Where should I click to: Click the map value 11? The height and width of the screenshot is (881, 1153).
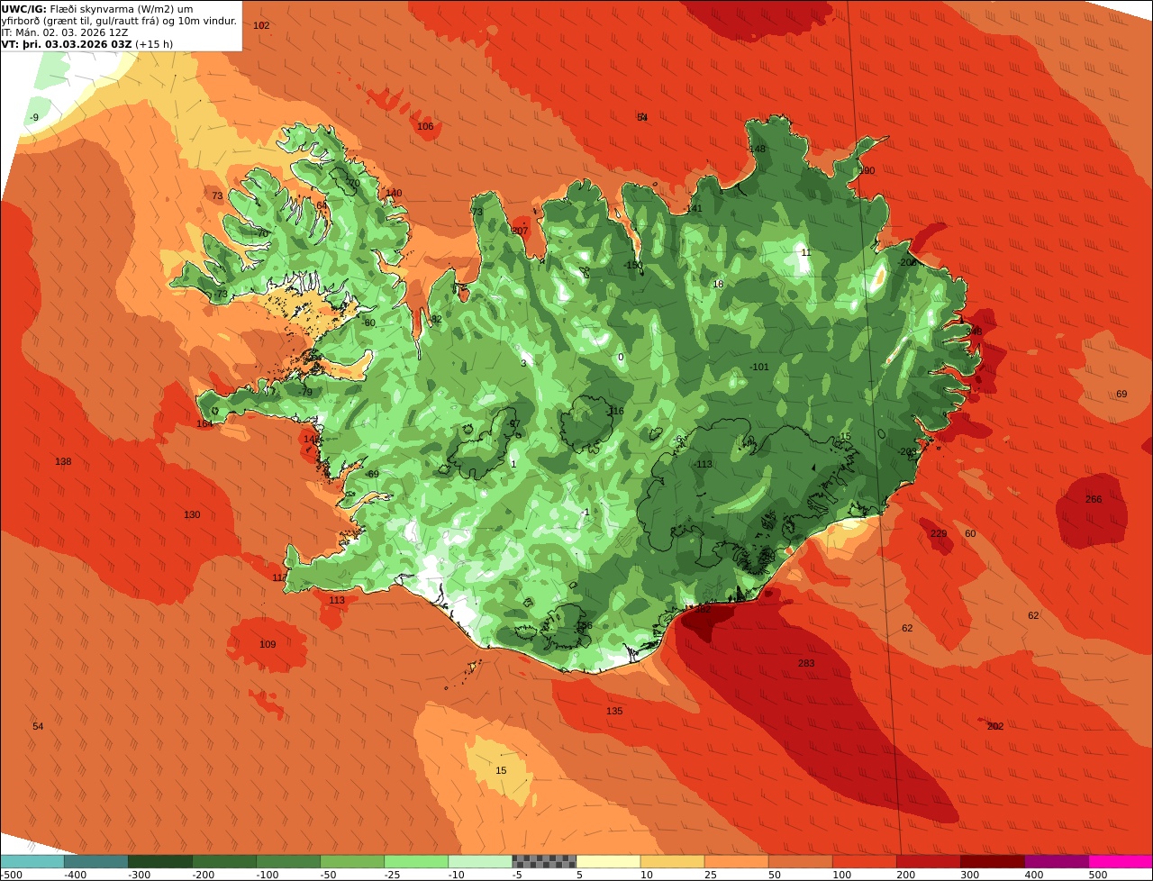click(806, 252)
